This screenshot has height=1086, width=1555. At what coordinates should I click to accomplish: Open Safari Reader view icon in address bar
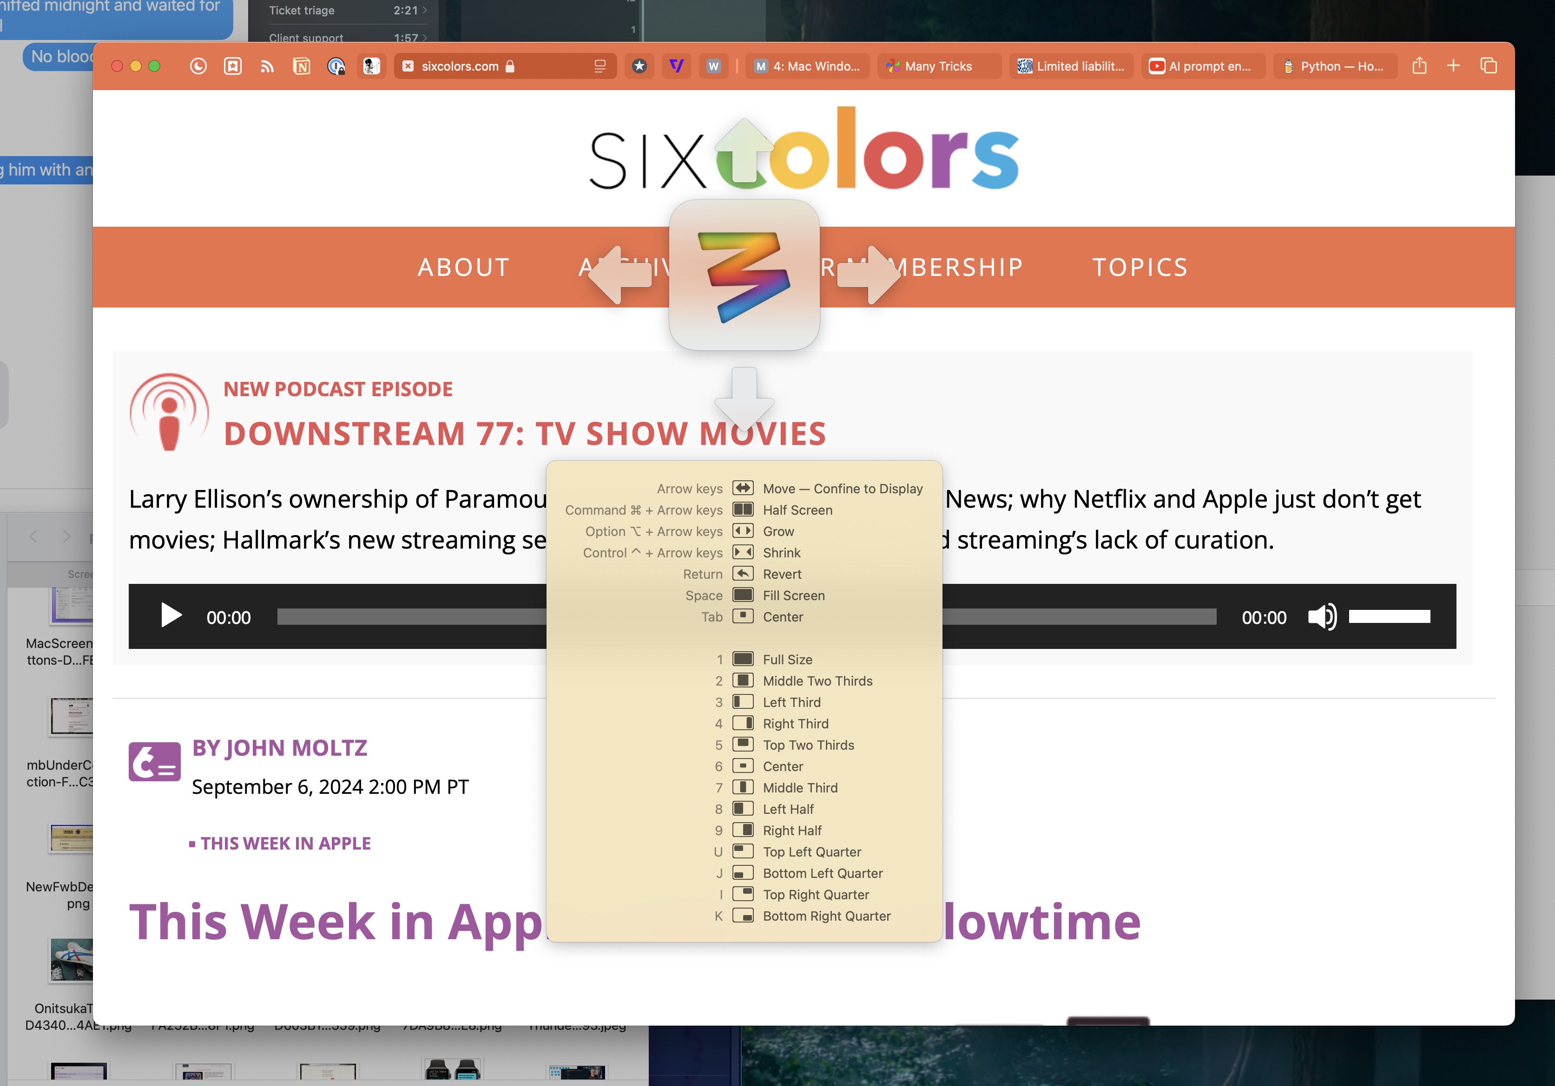600,65
